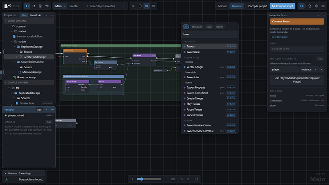
Task: Select the Files view toggle in the Project panel
Action: tap(24, 15)
